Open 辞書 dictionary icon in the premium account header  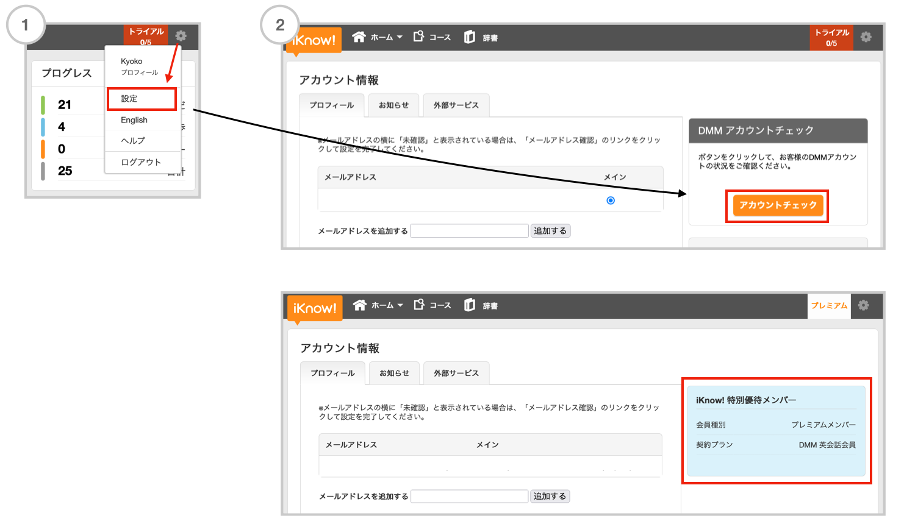coord(470,305)
